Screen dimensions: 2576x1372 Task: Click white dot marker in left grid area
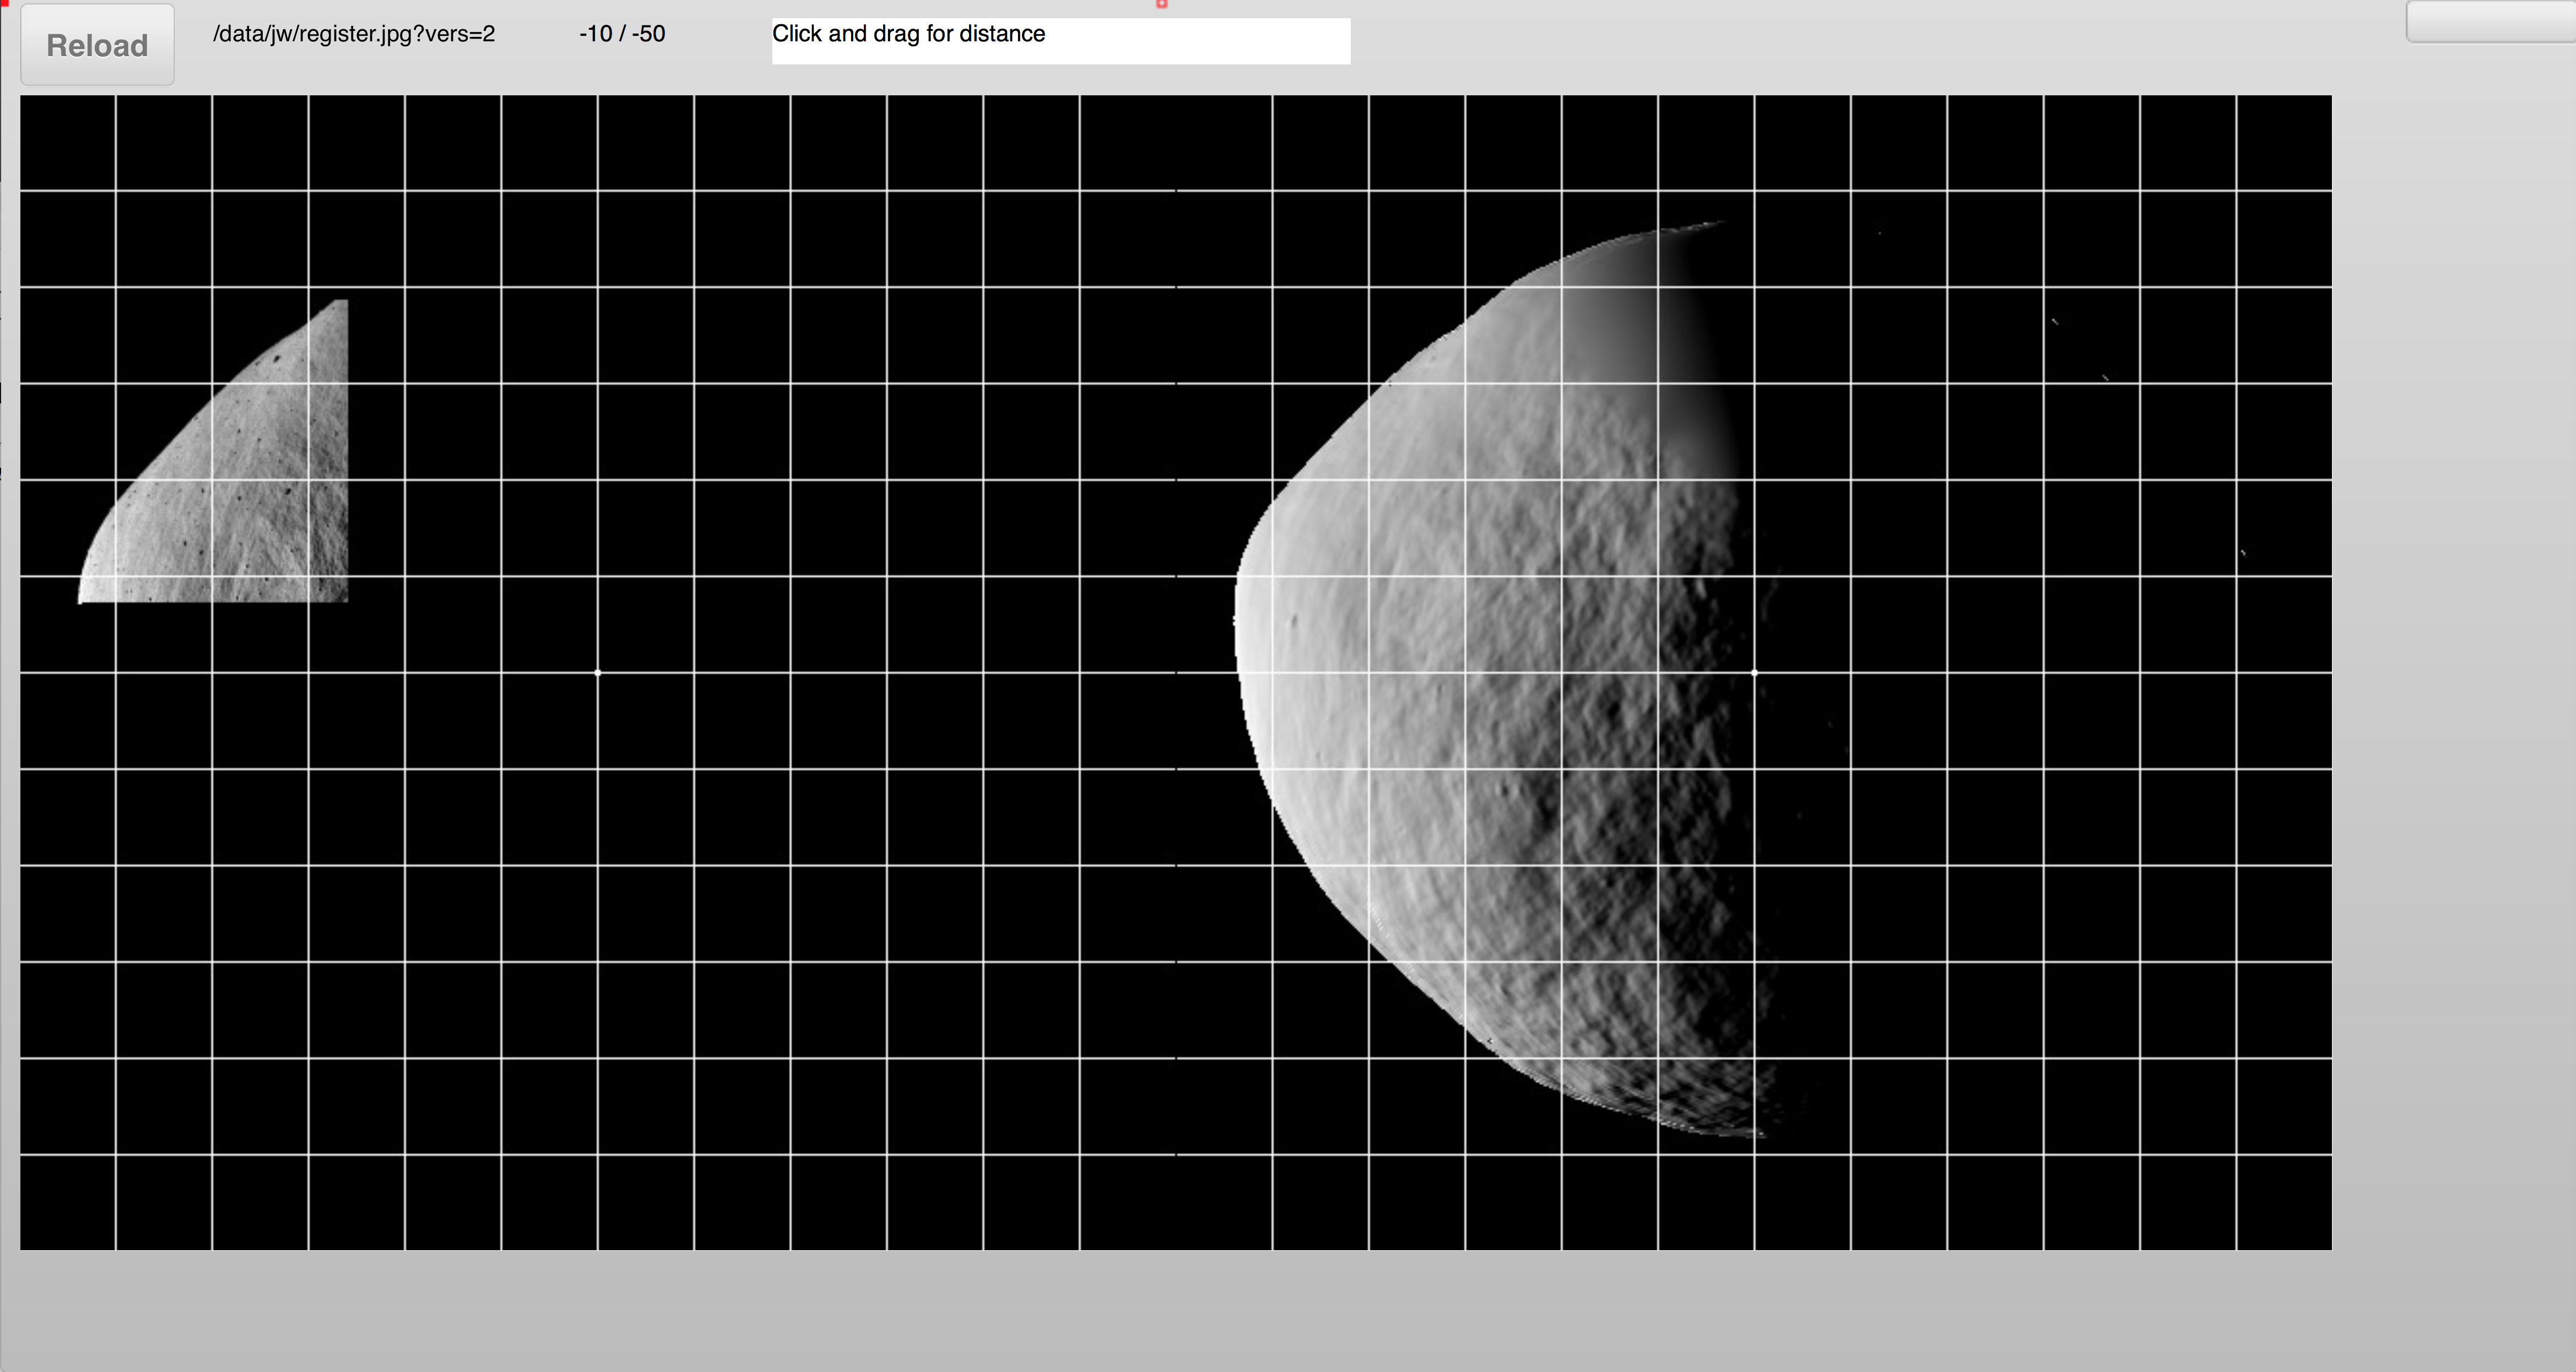(598, 673)
